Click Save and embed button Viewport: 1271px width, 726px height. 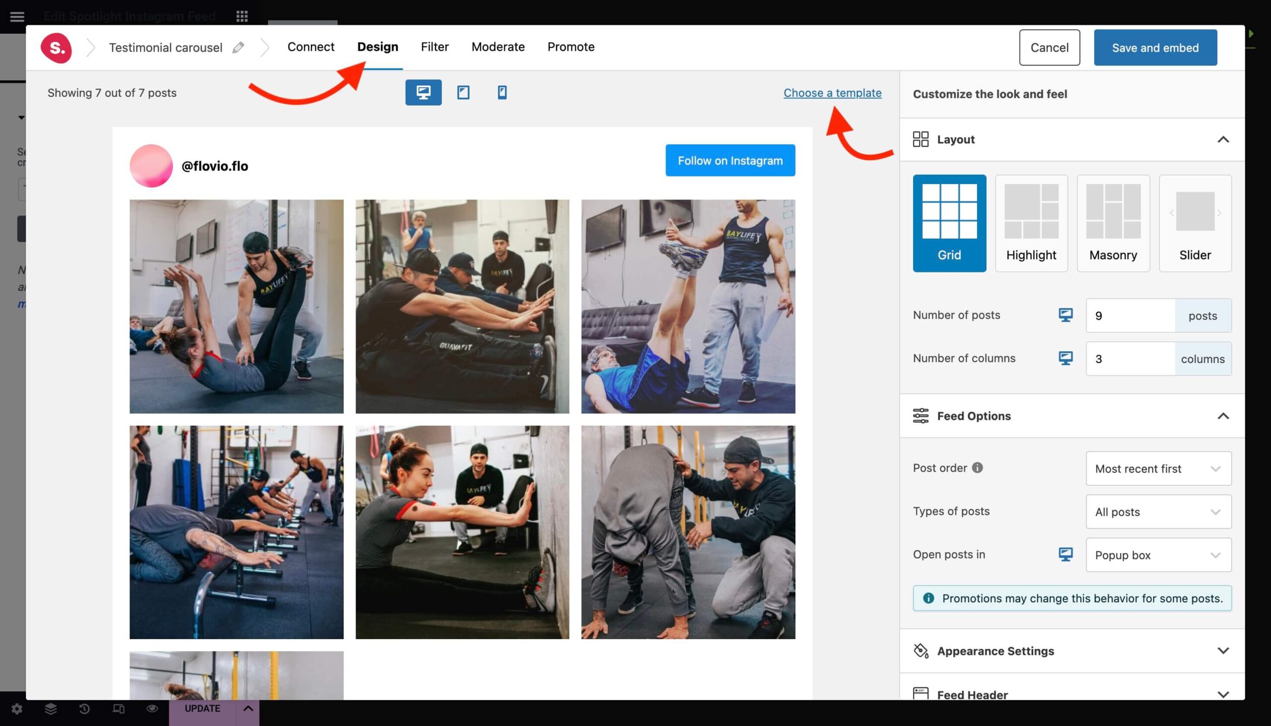point(1155,47)
